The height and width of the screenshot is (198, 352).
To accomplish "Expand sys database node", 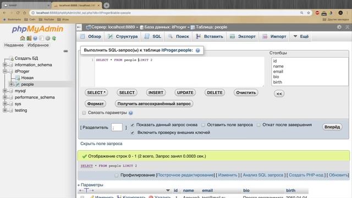I will [x=5, y=104].
